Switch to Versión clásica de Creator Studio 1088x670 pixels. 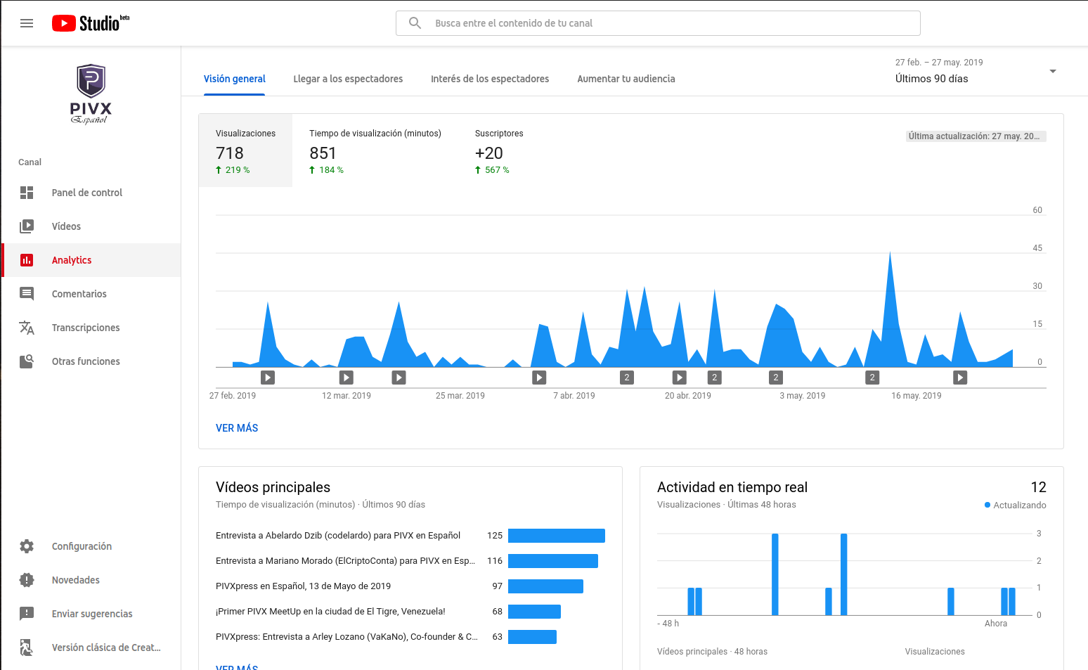click(106, 648)
